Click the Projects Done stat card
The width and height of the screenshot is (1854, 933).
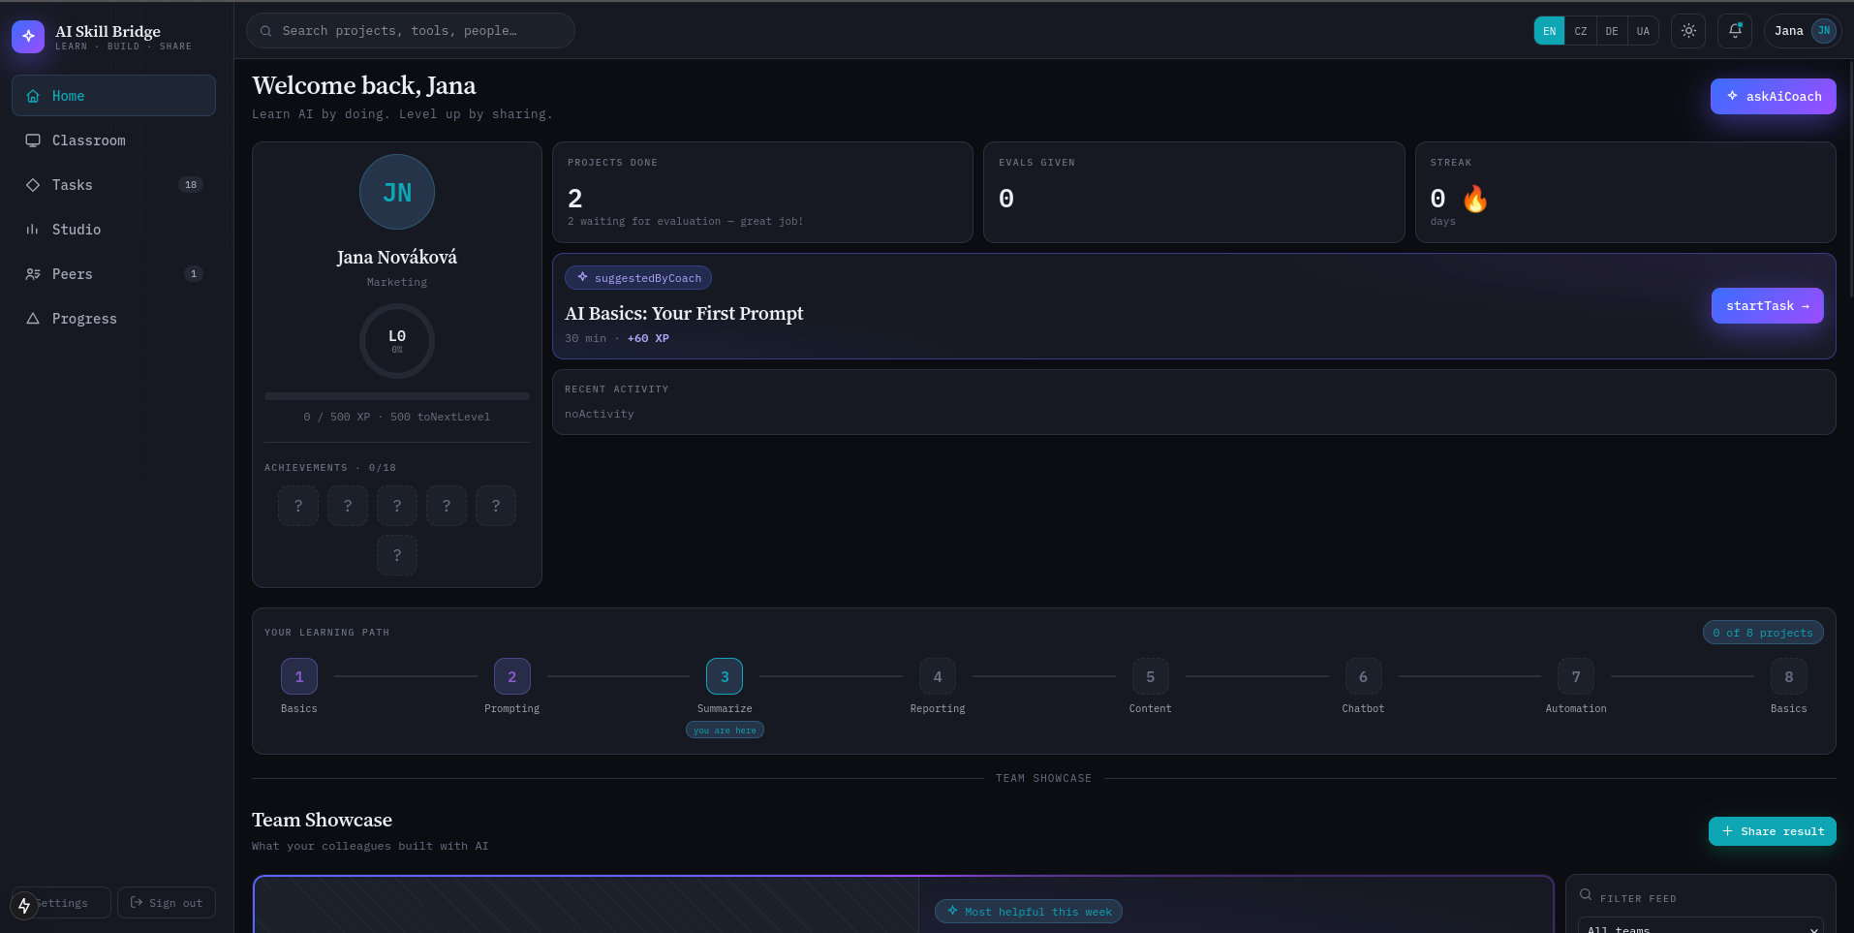click(762, 192)
